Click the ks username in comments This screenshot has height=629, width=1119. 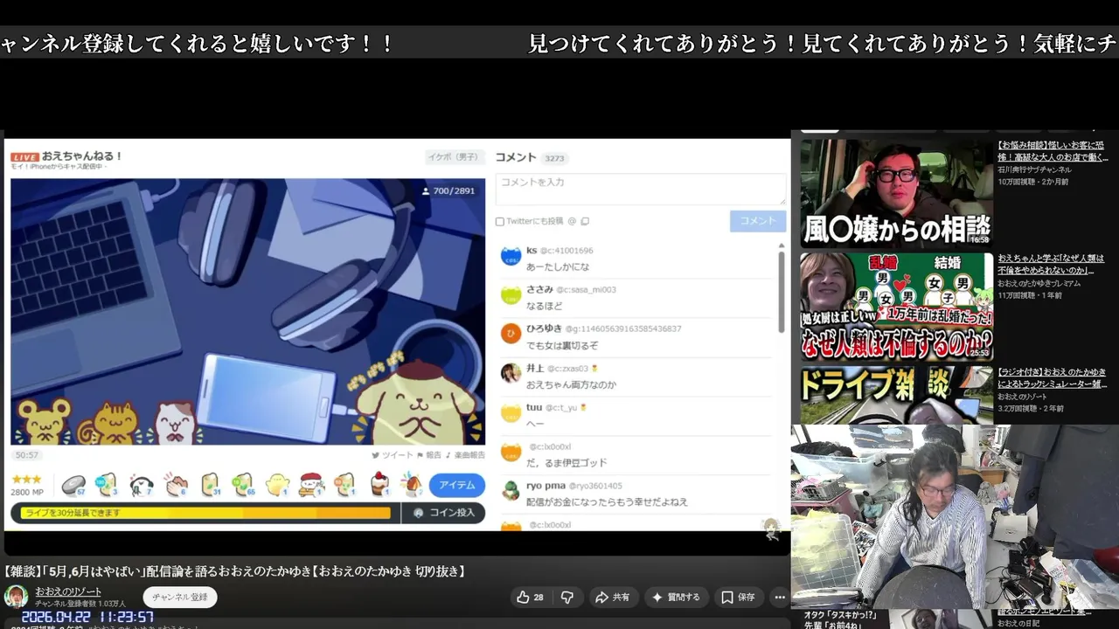(x=532, y=251)
